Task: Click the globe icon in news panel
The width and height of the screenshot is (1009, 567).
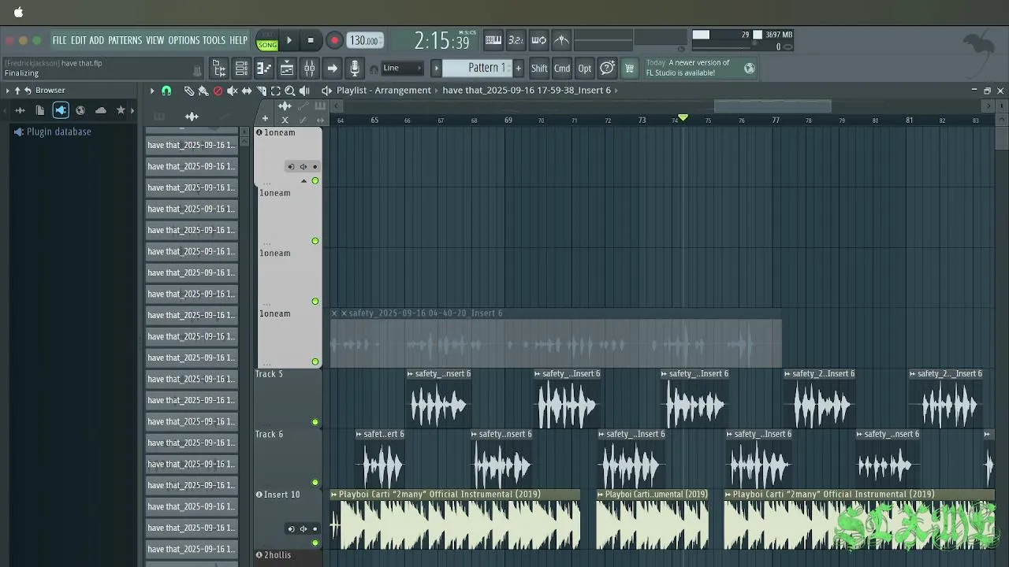Action: point(750,69)
